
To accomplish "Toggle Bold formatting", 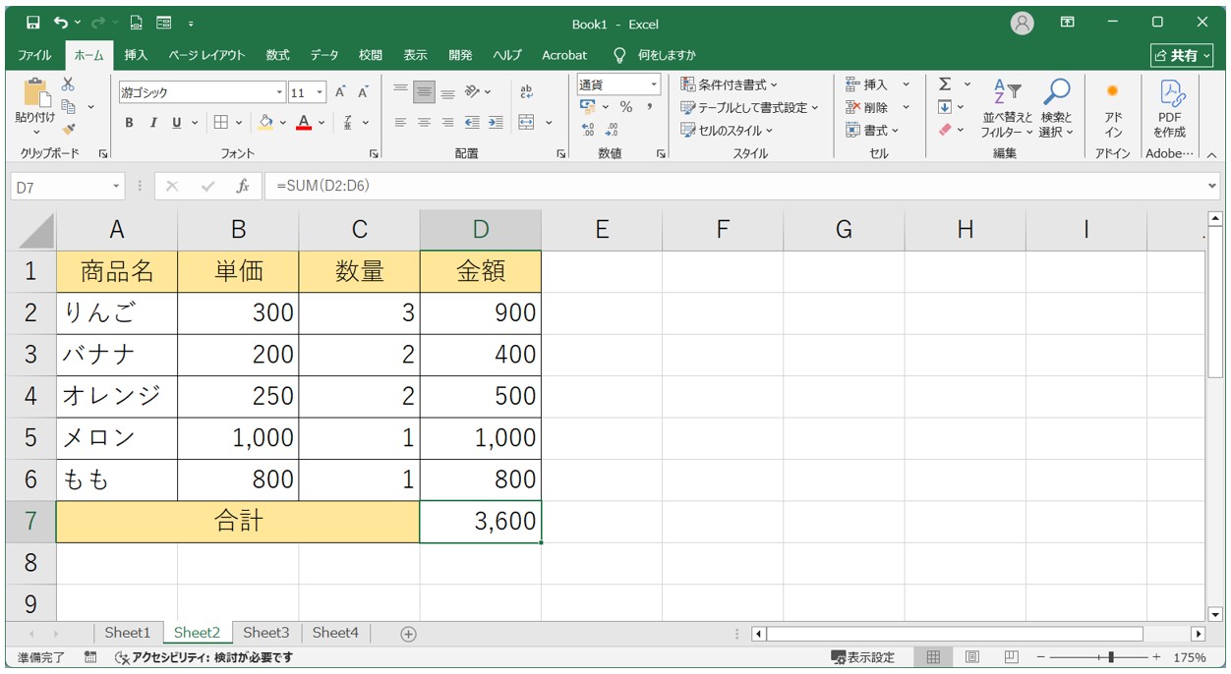I will (x=129, y=123).
